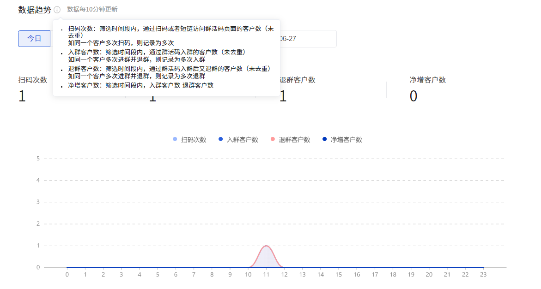Image resolution: width=541 pixels, height=289 pixels.
Task: Click the 扫码次数 stat card label
Action: (33, 80)
